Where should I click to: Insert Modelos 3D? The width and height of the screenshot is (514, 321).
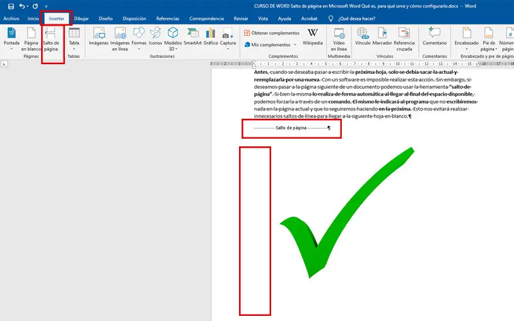173,39
